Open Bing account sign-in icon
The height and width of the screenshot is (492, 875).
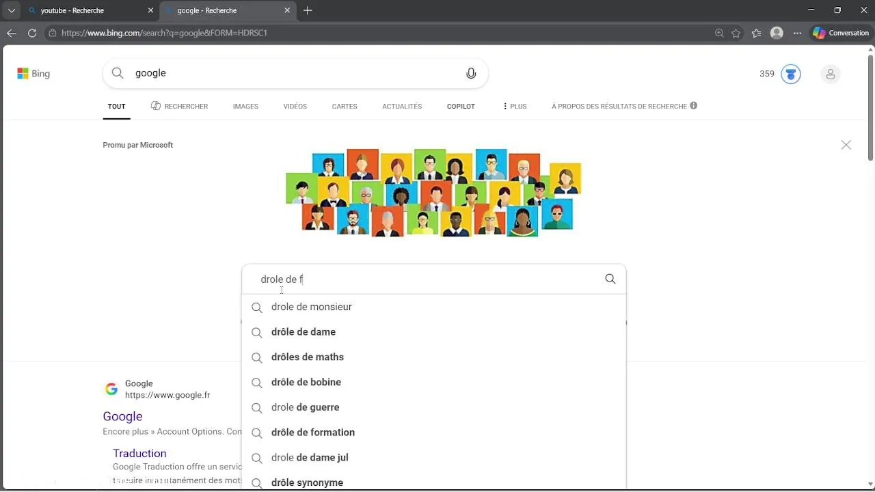coord(831,74)
